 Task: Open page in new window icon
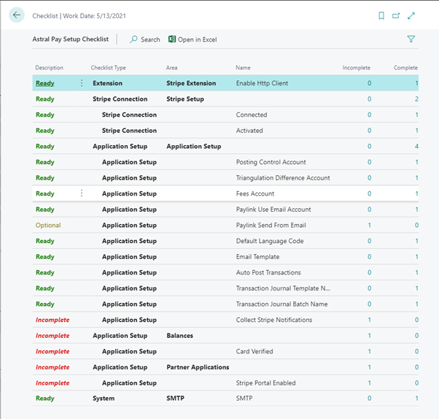coord(396,15)
